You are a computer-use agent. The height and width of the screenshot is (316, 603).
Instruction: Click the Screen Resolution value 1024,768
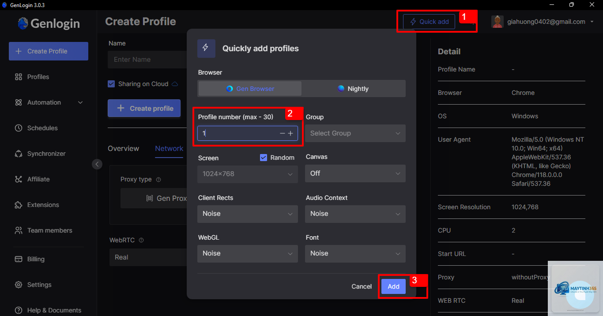[x=525, y=207]
